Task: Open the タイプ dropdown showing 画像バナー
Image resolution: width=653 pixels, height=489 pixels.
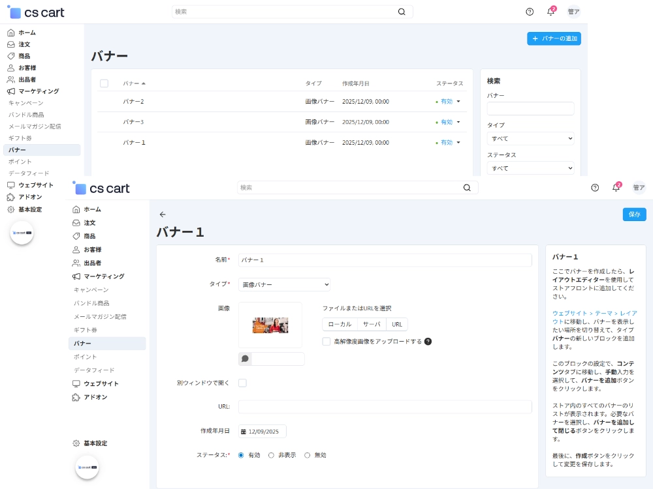Action: [284, 284]
